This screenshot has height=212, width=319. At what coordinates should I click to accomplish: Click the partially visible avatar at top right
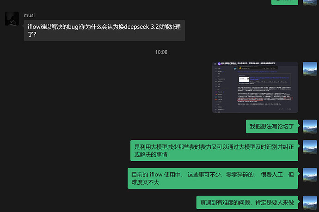coord(310,2)
